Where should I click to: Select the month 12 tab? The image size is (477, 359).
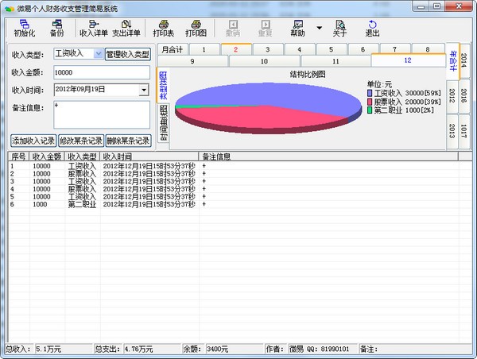click(x=407, y=60)
